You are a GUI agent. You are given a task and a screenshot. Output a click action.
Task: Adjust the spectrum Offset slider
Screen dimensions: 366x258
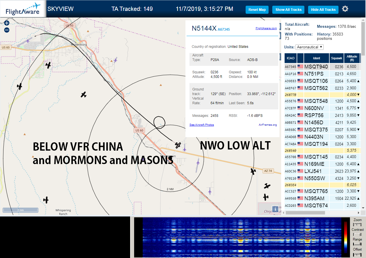pyautogui.click(x=357, y=254)
